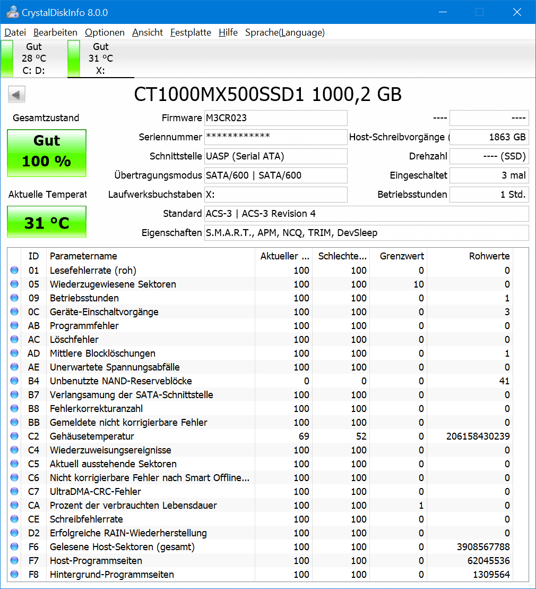Click the Laufwerksbuchstaben field X:
This screenshot has height=589, width=536.
click(275, 195)
